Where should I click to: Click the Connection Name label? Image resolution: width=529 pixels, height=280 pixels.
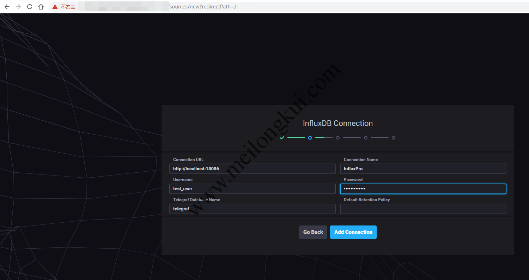point(361,160)
